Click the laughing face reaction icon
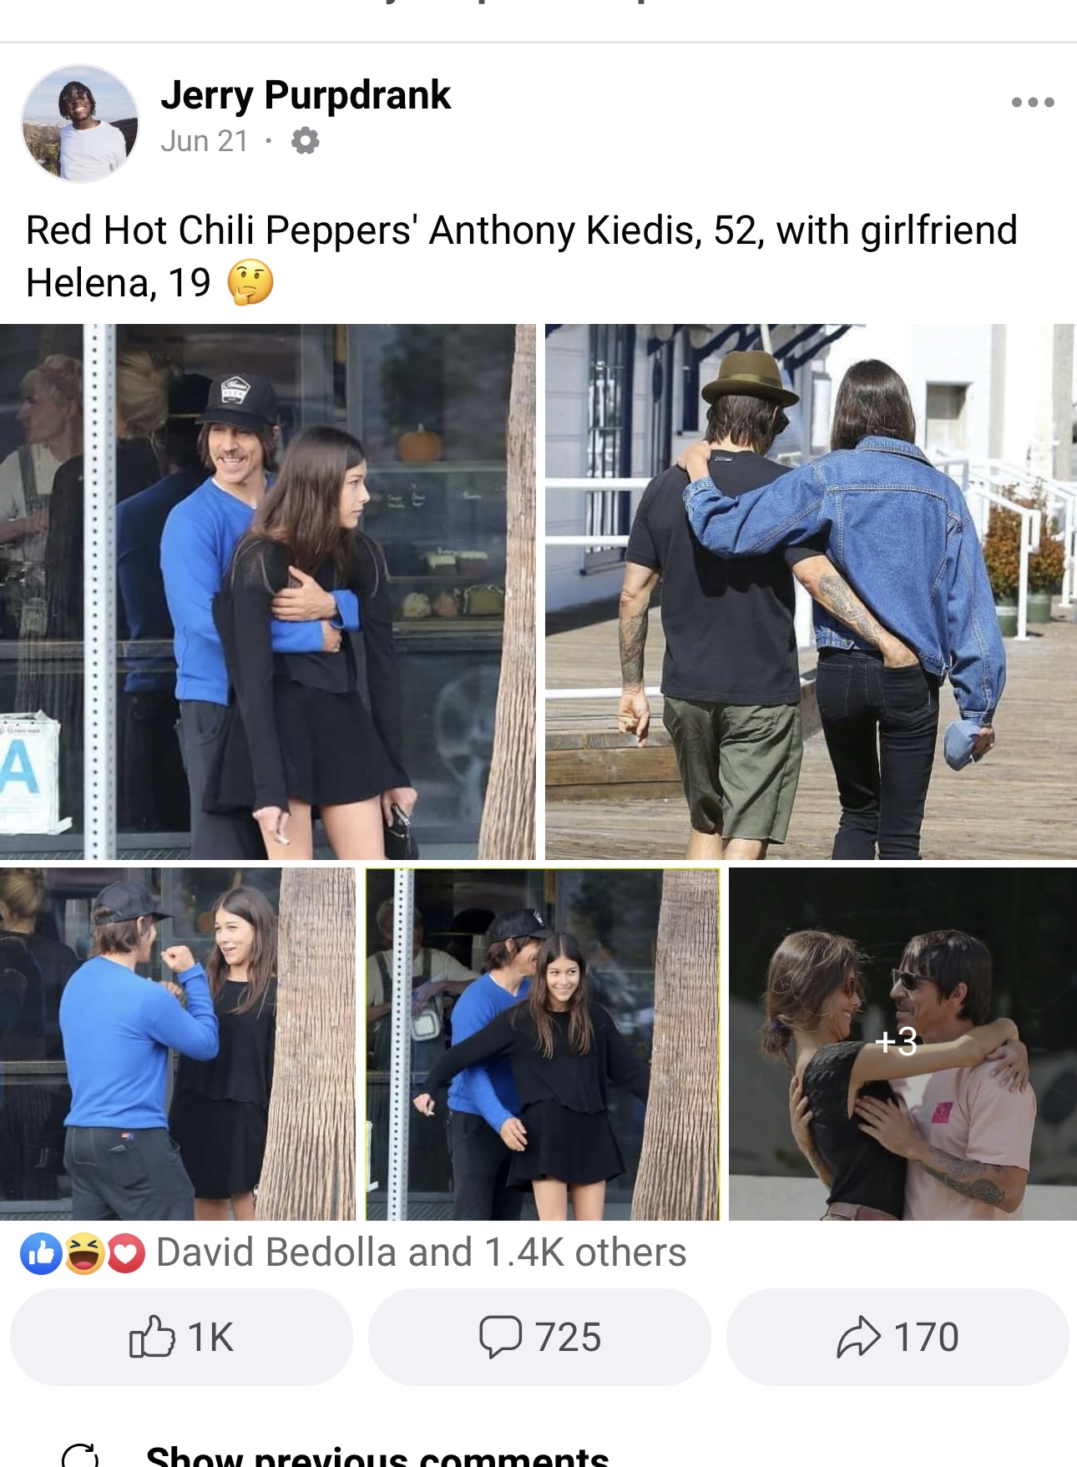The height and width of the screenshot is (1467, 1077). [84, 1253]
